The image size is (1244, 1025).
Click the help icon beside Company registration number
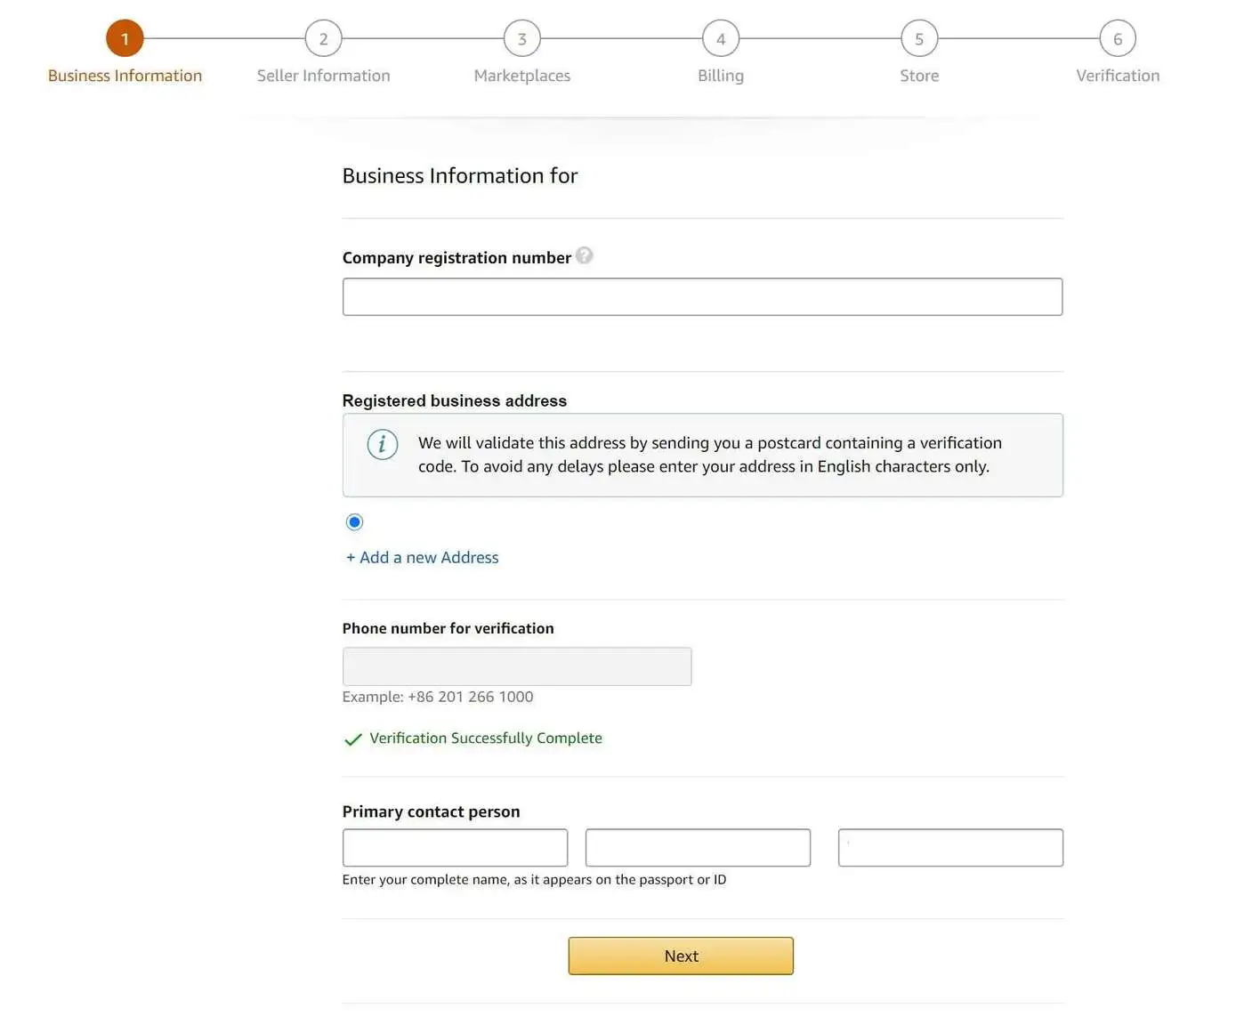coord(586,255)
